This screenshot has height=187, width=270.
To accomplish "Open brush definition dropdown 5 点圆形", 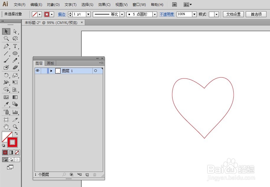I will click(x=155, y=14).
